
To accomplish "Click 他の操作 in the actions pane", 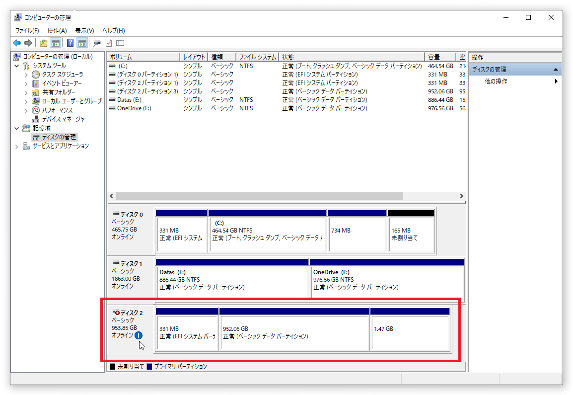I will [496, 81].
